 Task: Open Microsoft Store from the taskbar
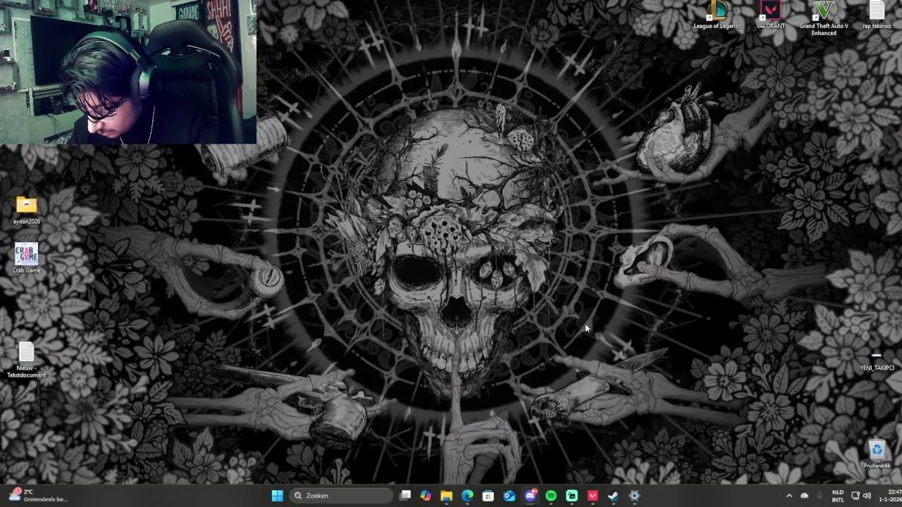coord(488,496)
